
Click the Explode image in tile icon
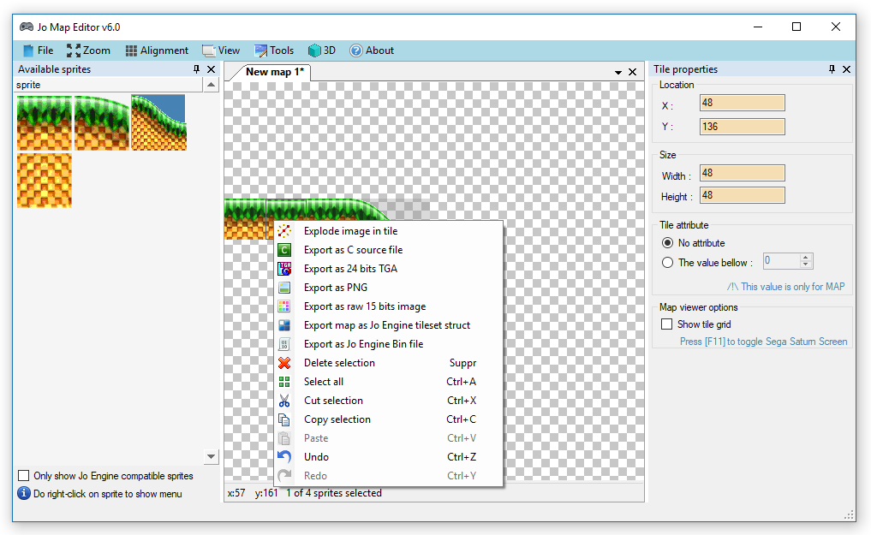click(x=284, y=231)
